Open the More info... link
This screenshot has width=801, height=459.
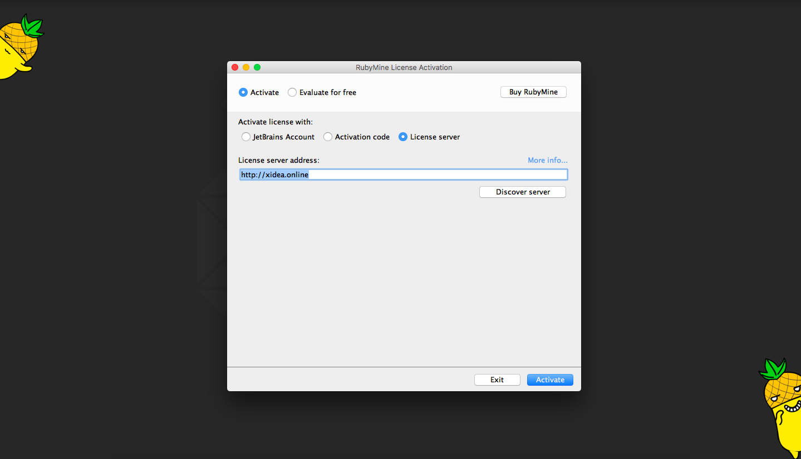pyautogui.click(x=548, y=160)
